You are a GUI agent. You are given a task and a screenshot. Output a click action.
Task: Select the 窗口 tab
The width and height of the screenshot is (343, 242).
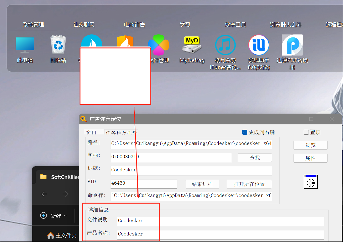coord(91,132)
